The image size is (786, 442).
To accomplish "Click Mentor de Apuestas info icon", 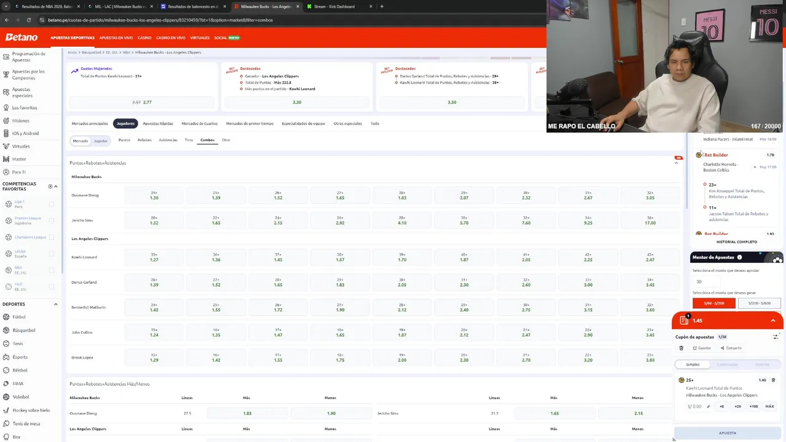I will point(739,257).
